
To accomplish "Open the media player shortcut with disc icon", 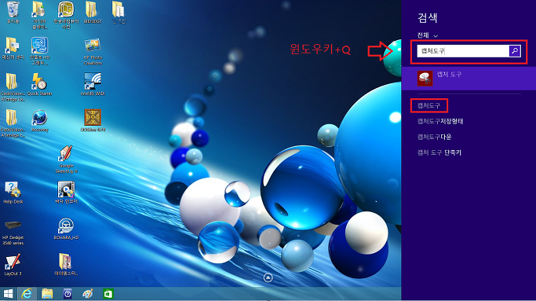I will (39, 9).
